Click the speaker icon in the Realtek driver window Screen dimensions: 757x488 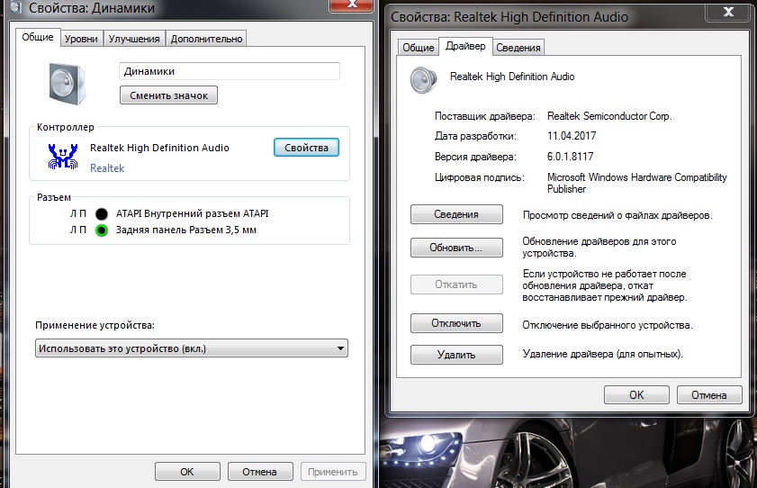tap(423, 80)
